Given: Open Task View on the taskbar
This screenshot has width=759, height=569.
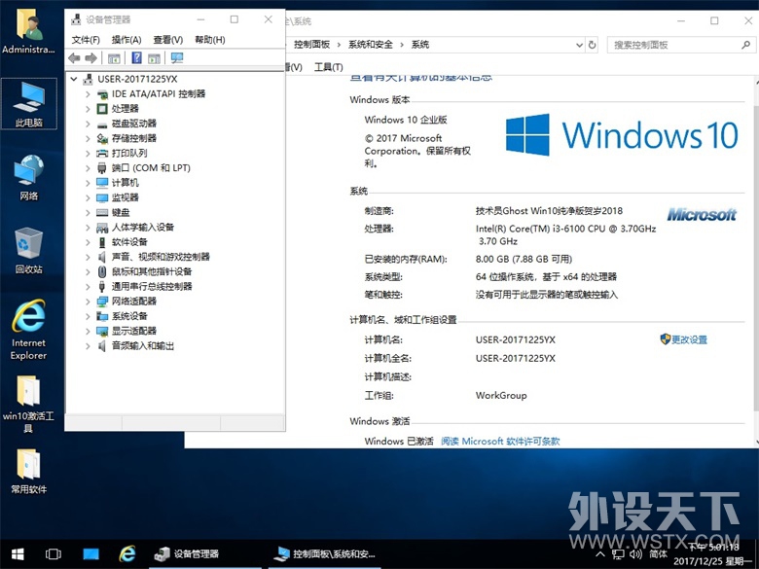Looking at the screenshot, I should click(x=54, y=554).
